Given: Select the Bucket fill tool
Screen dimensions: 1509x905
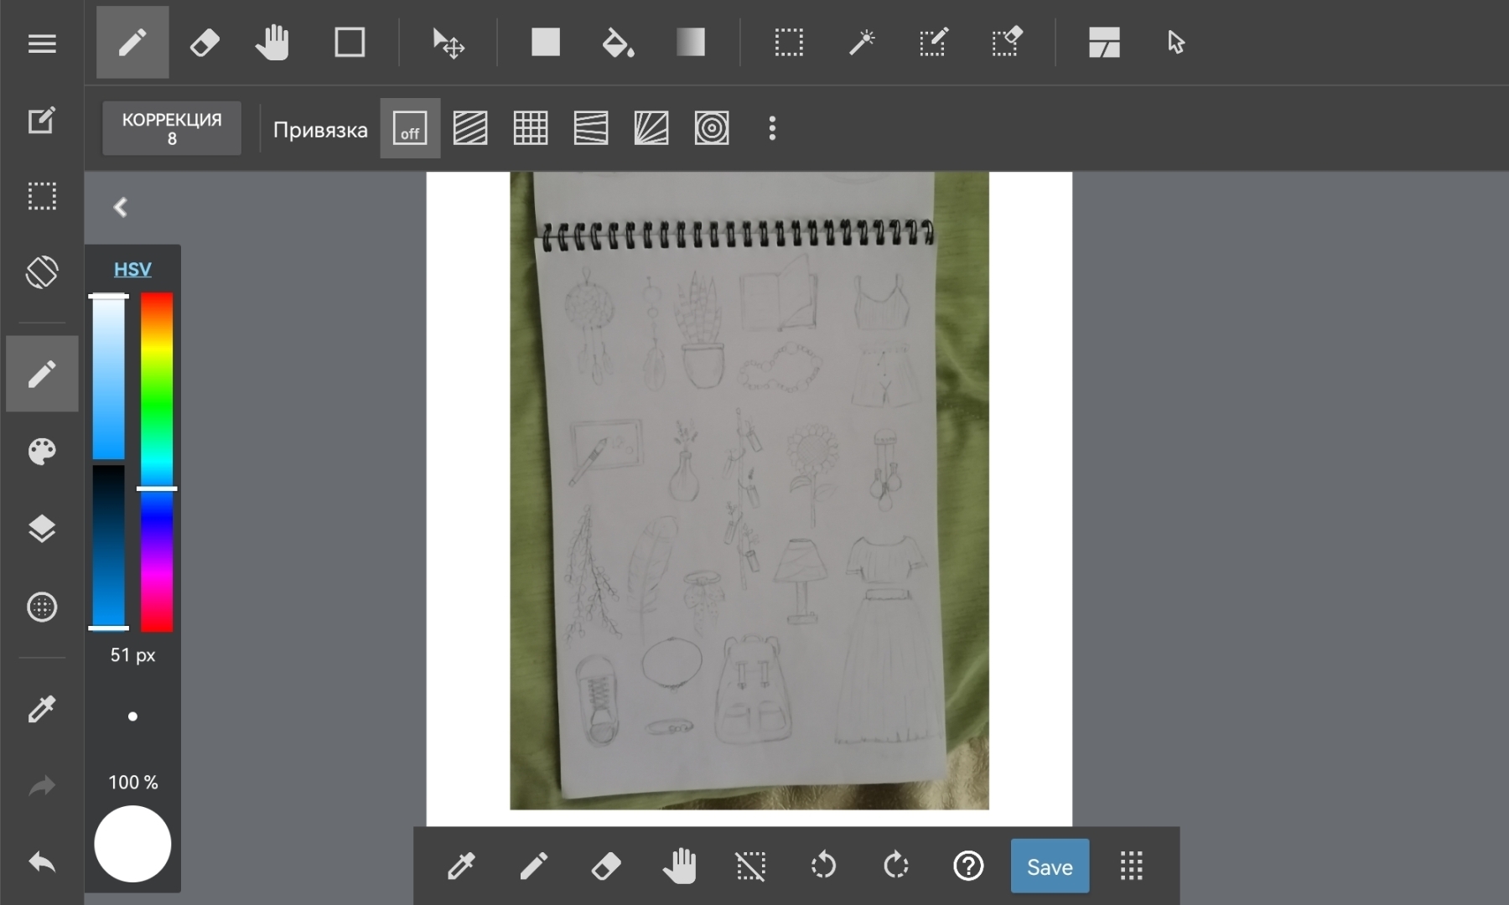Looking at the screenshot, I should 618,43.
